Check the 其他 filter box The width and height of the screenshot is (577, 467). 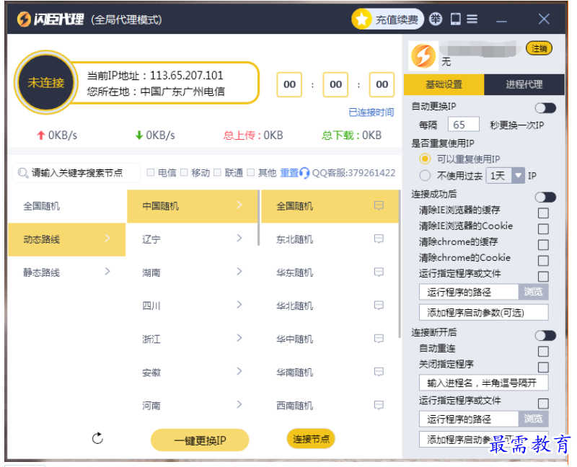click(250, 172)
